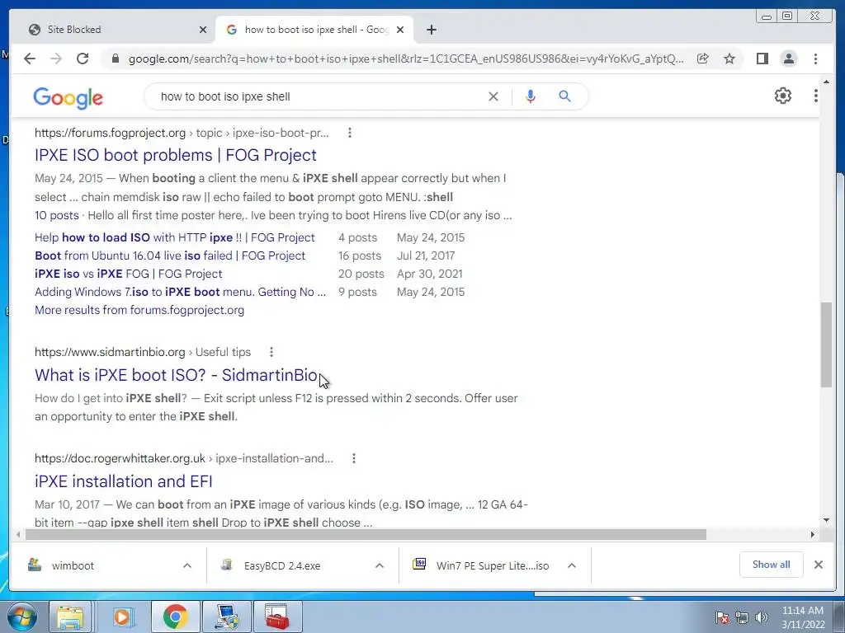Viewport: 845px width, 633px height.
Task: Expand wimboot download options arrow
Action: click(x=187, y=565)
